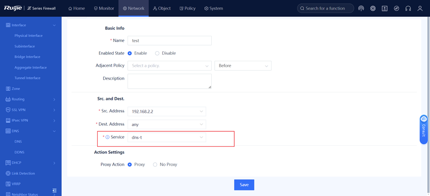Screen dimensions: 430x196
Task: Open the Before position dropdown
Action: coord(243,66)
